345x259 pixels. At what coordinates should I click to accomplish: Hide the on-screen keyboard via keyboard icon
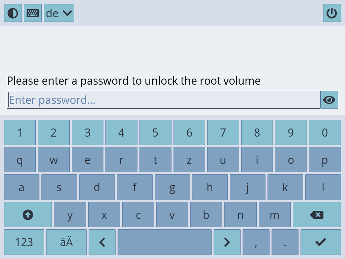coord(33,13)
